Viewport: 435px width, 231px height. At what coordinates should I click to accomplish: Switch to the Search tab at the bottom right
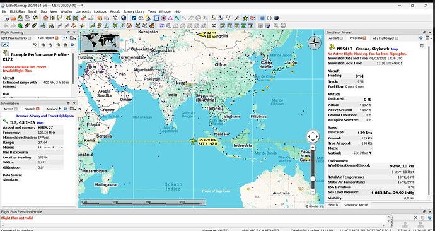(333, 205)
